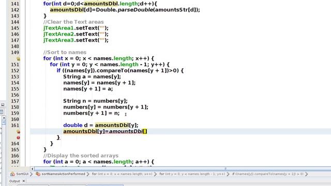The image size is (331, 186).
Task: Select SortGUI in the breadcrumb bar
Action: (x=22, y=174)
